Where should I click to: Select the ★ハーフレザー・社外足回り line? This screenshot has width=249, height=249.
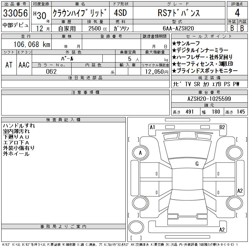(x=202, y=57)
